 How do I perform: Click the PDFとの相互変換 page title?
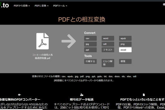[82, 19]
